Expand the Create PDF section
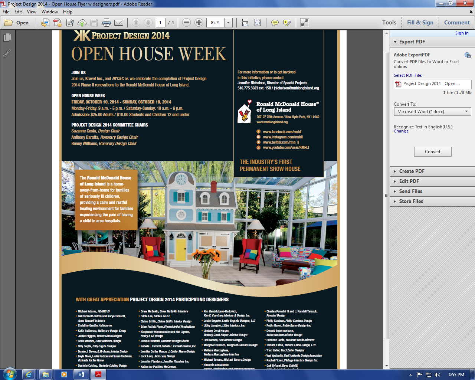The image size is (475, 380). coord(412,171)
